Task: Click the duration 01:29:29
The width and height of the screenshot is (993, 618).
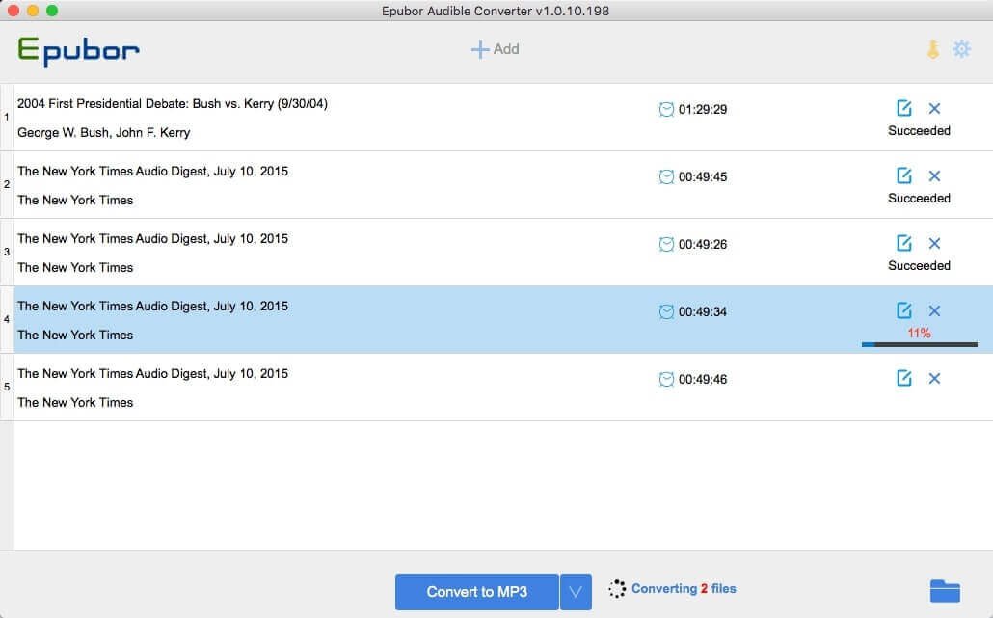Action: tap(703, 110)
